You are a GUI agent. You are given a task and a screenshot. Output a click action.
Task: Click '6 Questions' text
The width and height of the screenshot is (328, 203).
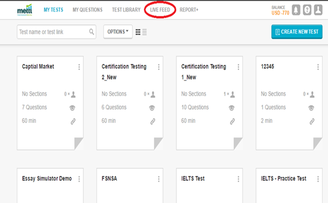pyautogui.click(x=114, y=107)
